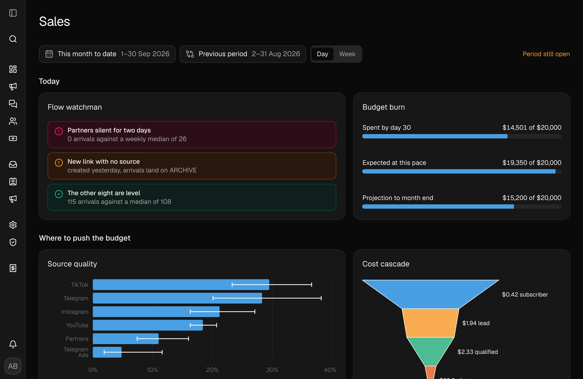Collapse the sidebar with the panel icon
Image resolution: width=583 pixels, height=379 pixels.
coord(13,13)
